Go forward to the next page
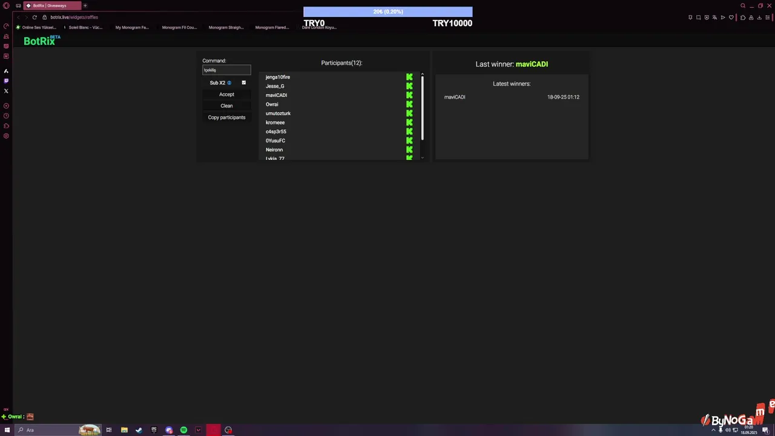 (26, 17)
